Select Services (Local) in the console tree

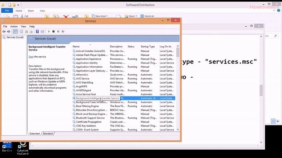(15, 37)
